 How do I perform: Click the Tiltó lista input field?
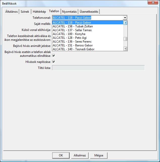98,68
